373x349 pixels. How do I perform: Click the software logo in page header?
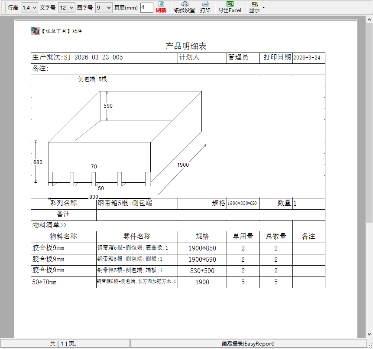coord(35,31)
